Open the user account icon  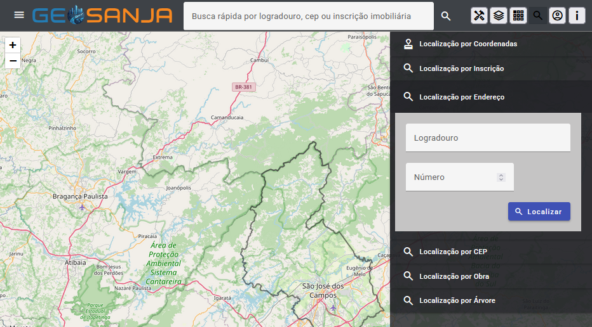pos(557,16)
